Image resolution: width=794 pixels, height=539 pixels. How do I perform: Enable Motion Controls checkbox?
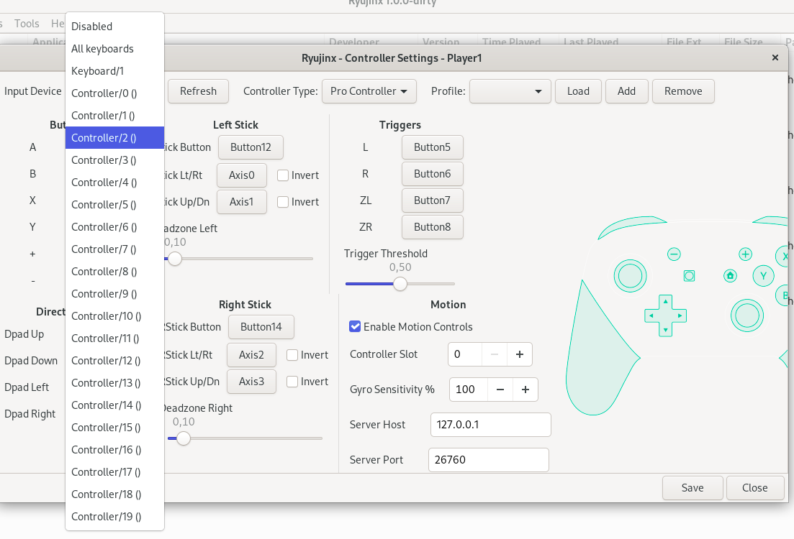(x=354, y=326)
